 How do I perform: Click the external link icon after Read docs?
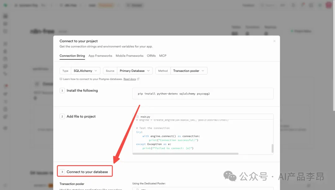[138, 79]
